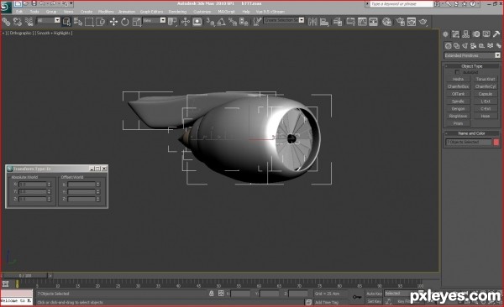Click the Edit Named Selection Sets icon
The image size is (504, 307).
click(x=257, y=22)
